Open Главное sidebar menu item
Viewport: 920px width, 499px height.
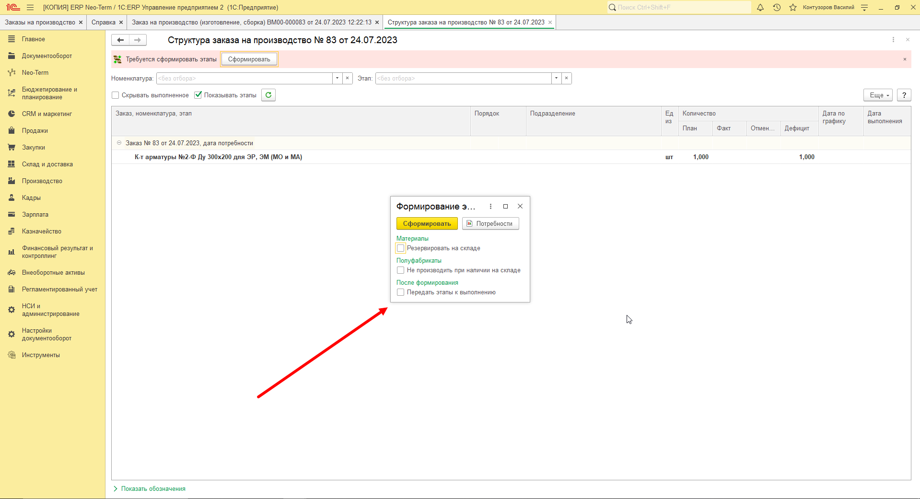pos(34,39)
